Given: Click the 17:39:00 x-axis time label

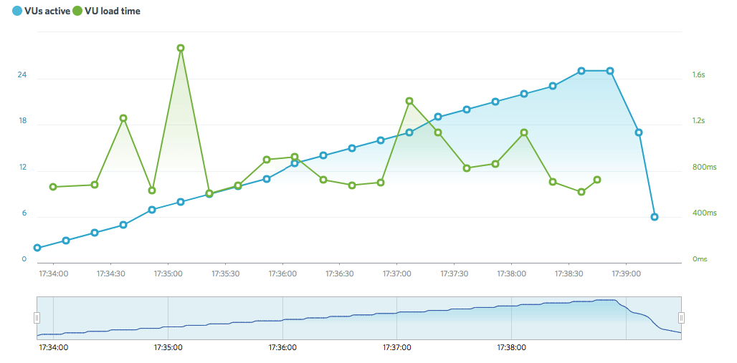Looking at the screenshot, I should (626, 274).
